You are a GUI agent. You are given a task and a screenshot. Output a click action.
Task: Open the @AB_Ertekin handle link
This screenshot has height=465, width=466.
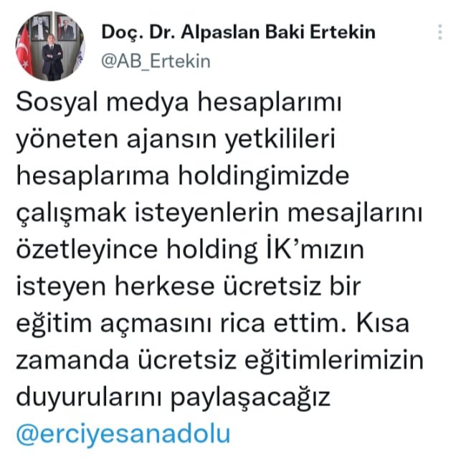156,61
